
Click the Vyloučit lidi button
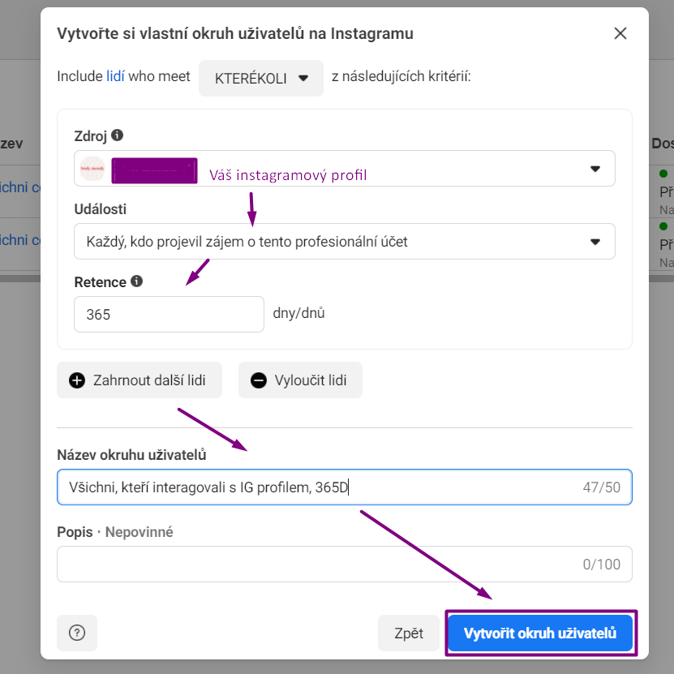click(x=300, y=380)
